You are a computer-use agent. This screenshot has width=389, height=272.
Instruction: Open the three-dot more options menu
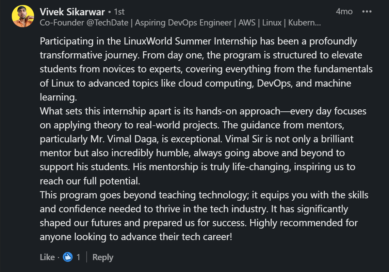coord(367,12)
